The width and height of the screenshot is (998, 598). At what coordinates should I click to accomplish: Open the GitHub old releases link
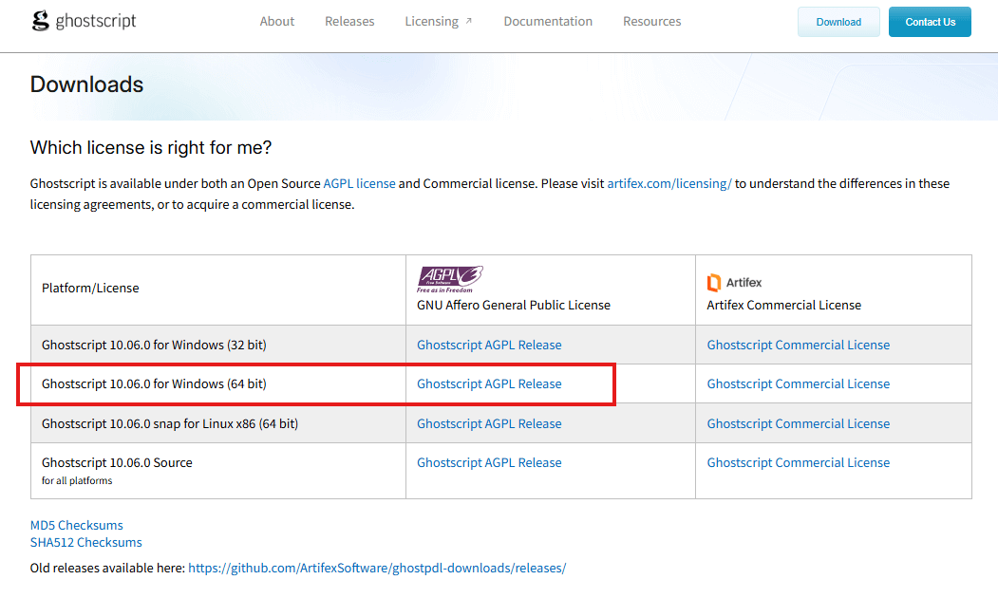(x=377, y=568)
